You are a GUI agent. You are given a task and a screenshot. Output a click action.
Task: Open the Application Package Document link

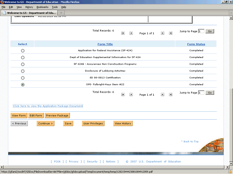(48, 106)
